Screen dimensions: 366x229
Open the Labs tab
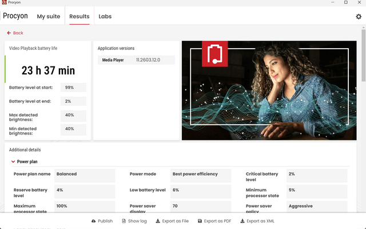[x=105, y=17]
